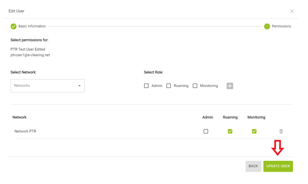
Task: Click the green Basic Information checkmark icon
Action: pos(13,26)
